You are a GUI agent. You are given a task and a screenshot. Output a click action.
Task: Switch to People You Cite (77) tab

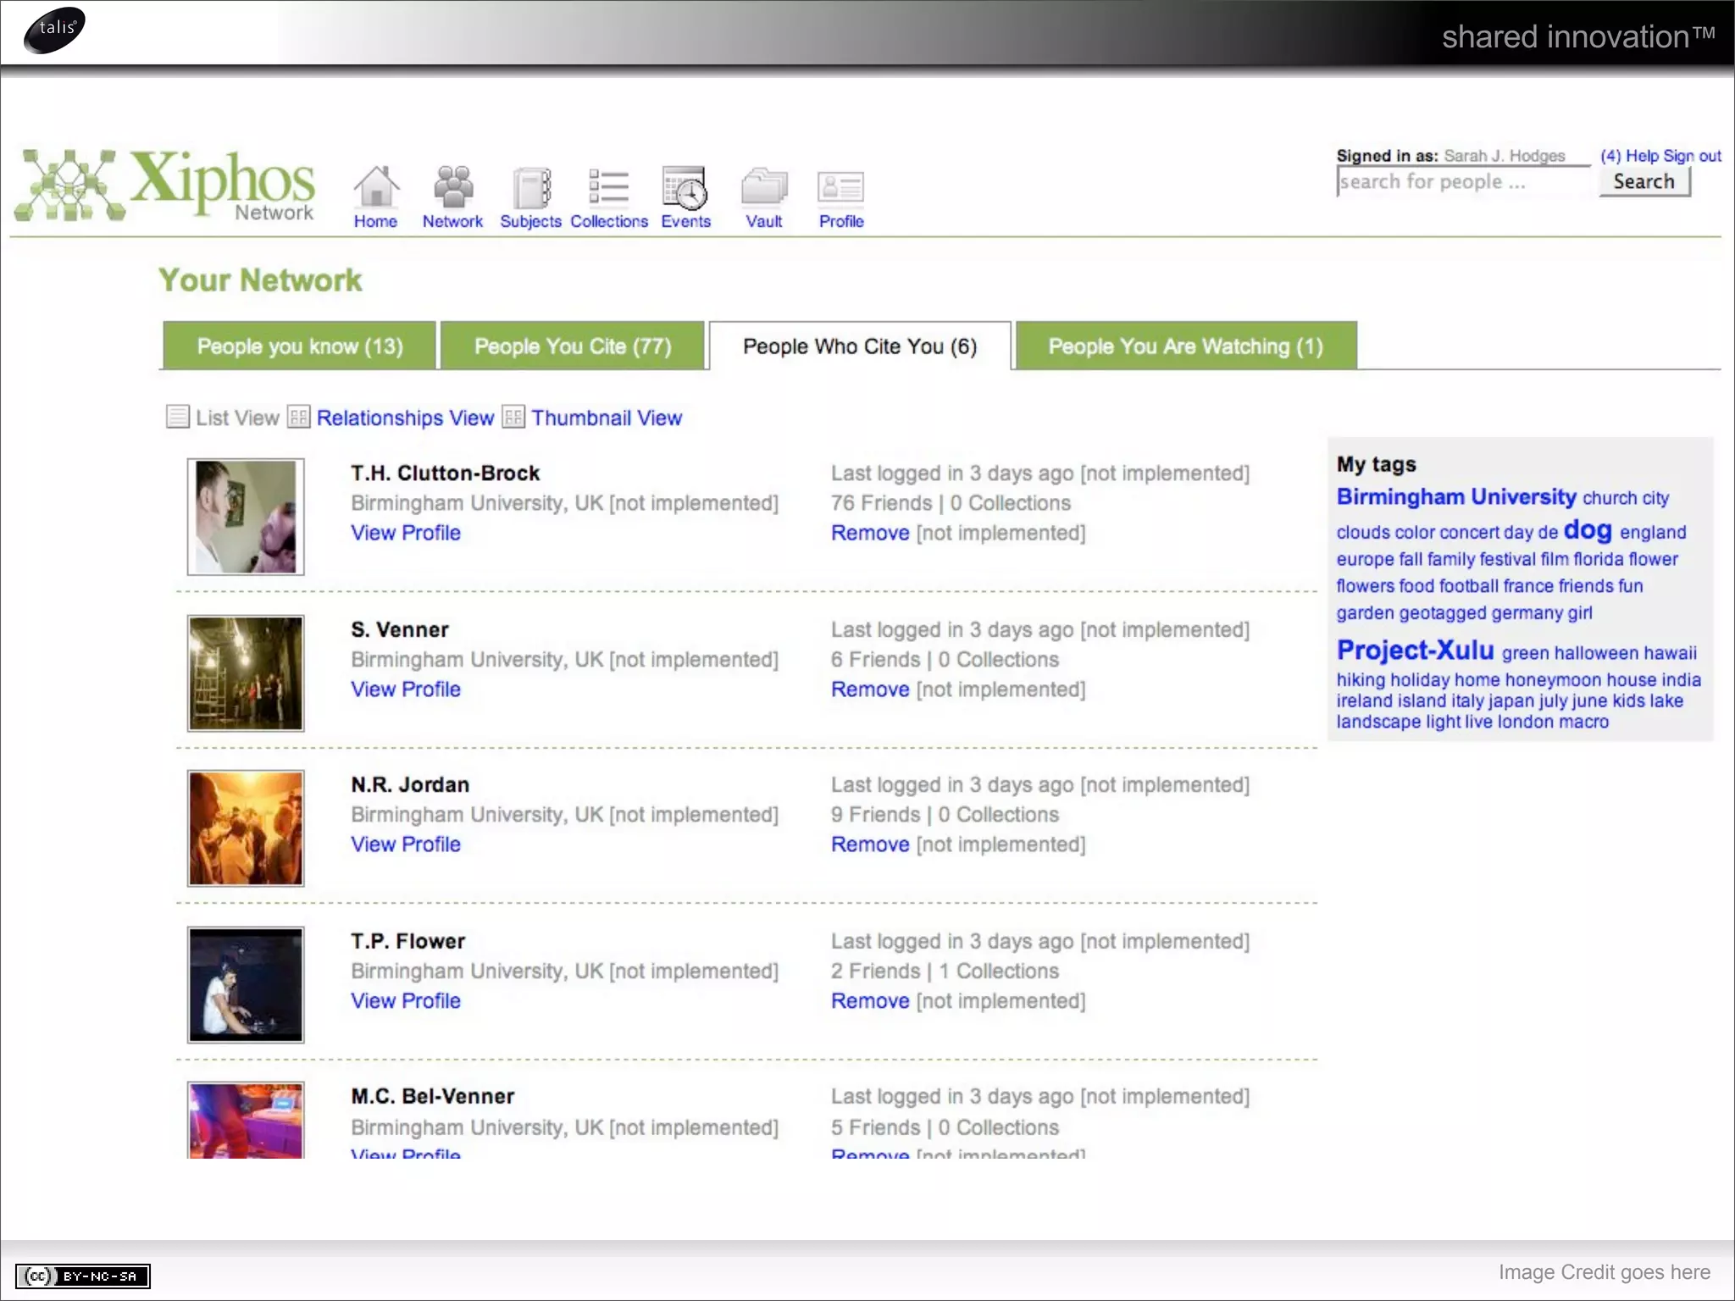tap(573, 346)
